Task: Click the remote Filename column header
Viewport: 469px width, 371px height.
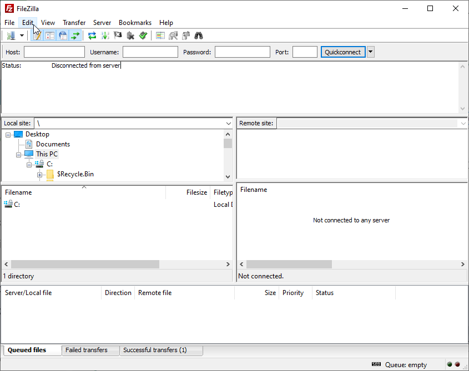Action: click(x=254, y=190)
